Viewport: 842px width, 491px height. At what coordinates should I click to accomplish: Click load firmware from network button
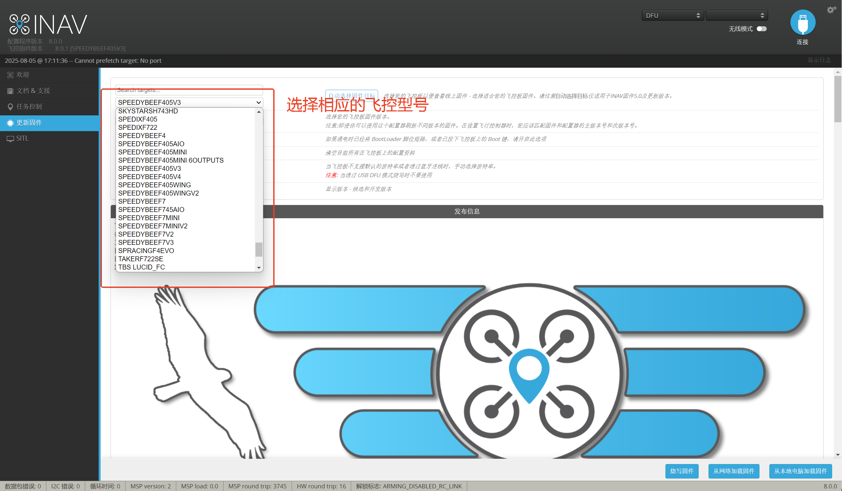pyautogui.click(x=734, y=471)
